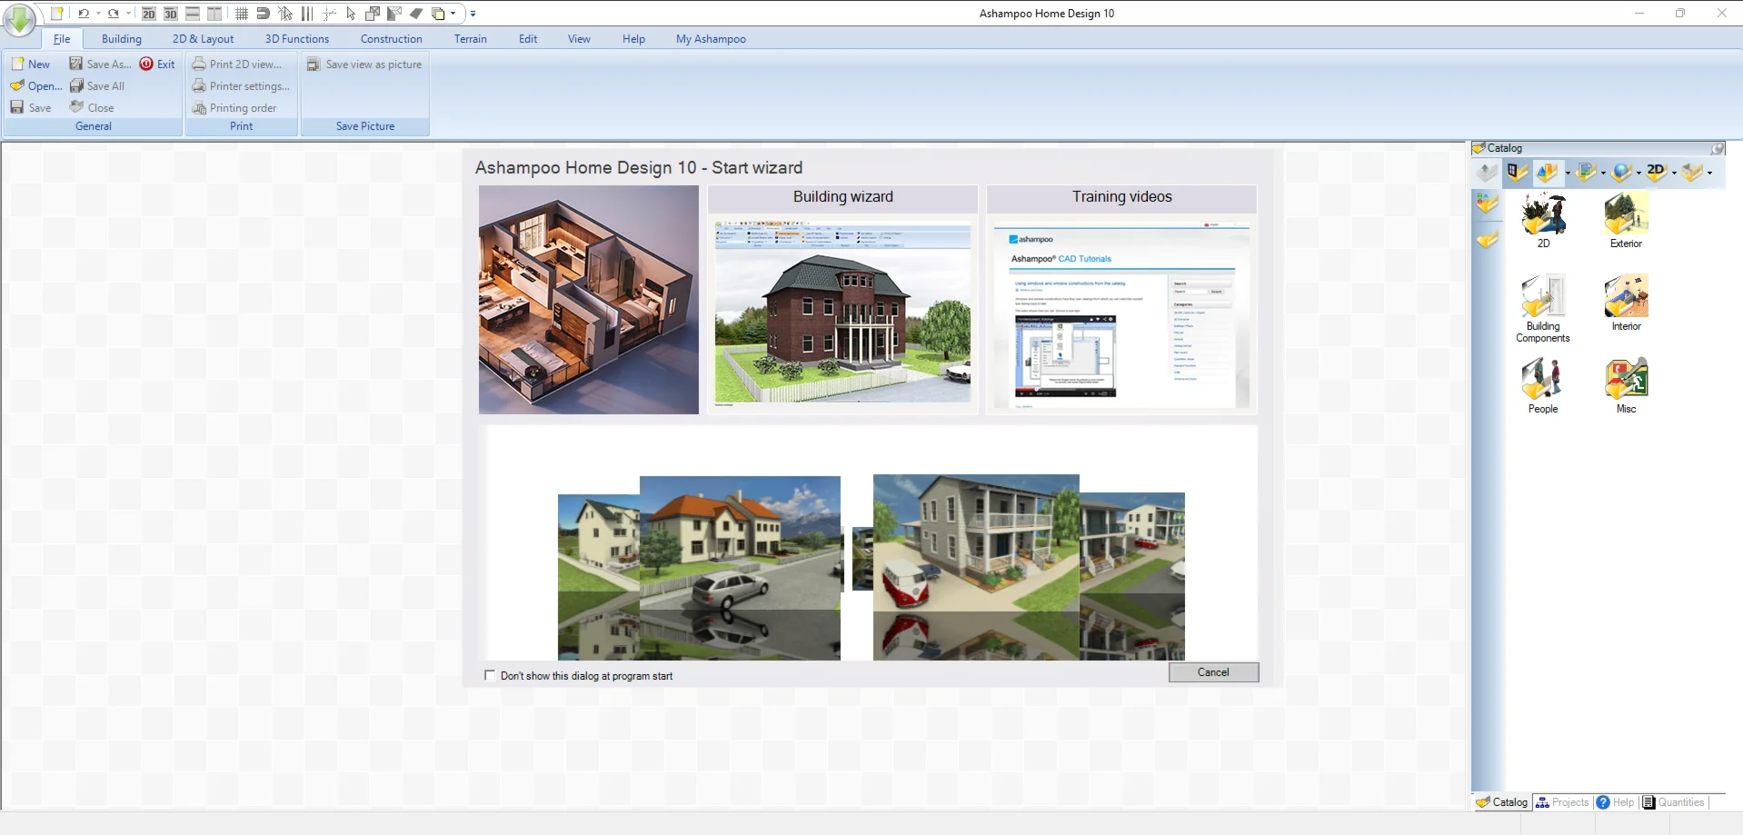
Task: Click Print 2D view...
Action: [237, 65]
